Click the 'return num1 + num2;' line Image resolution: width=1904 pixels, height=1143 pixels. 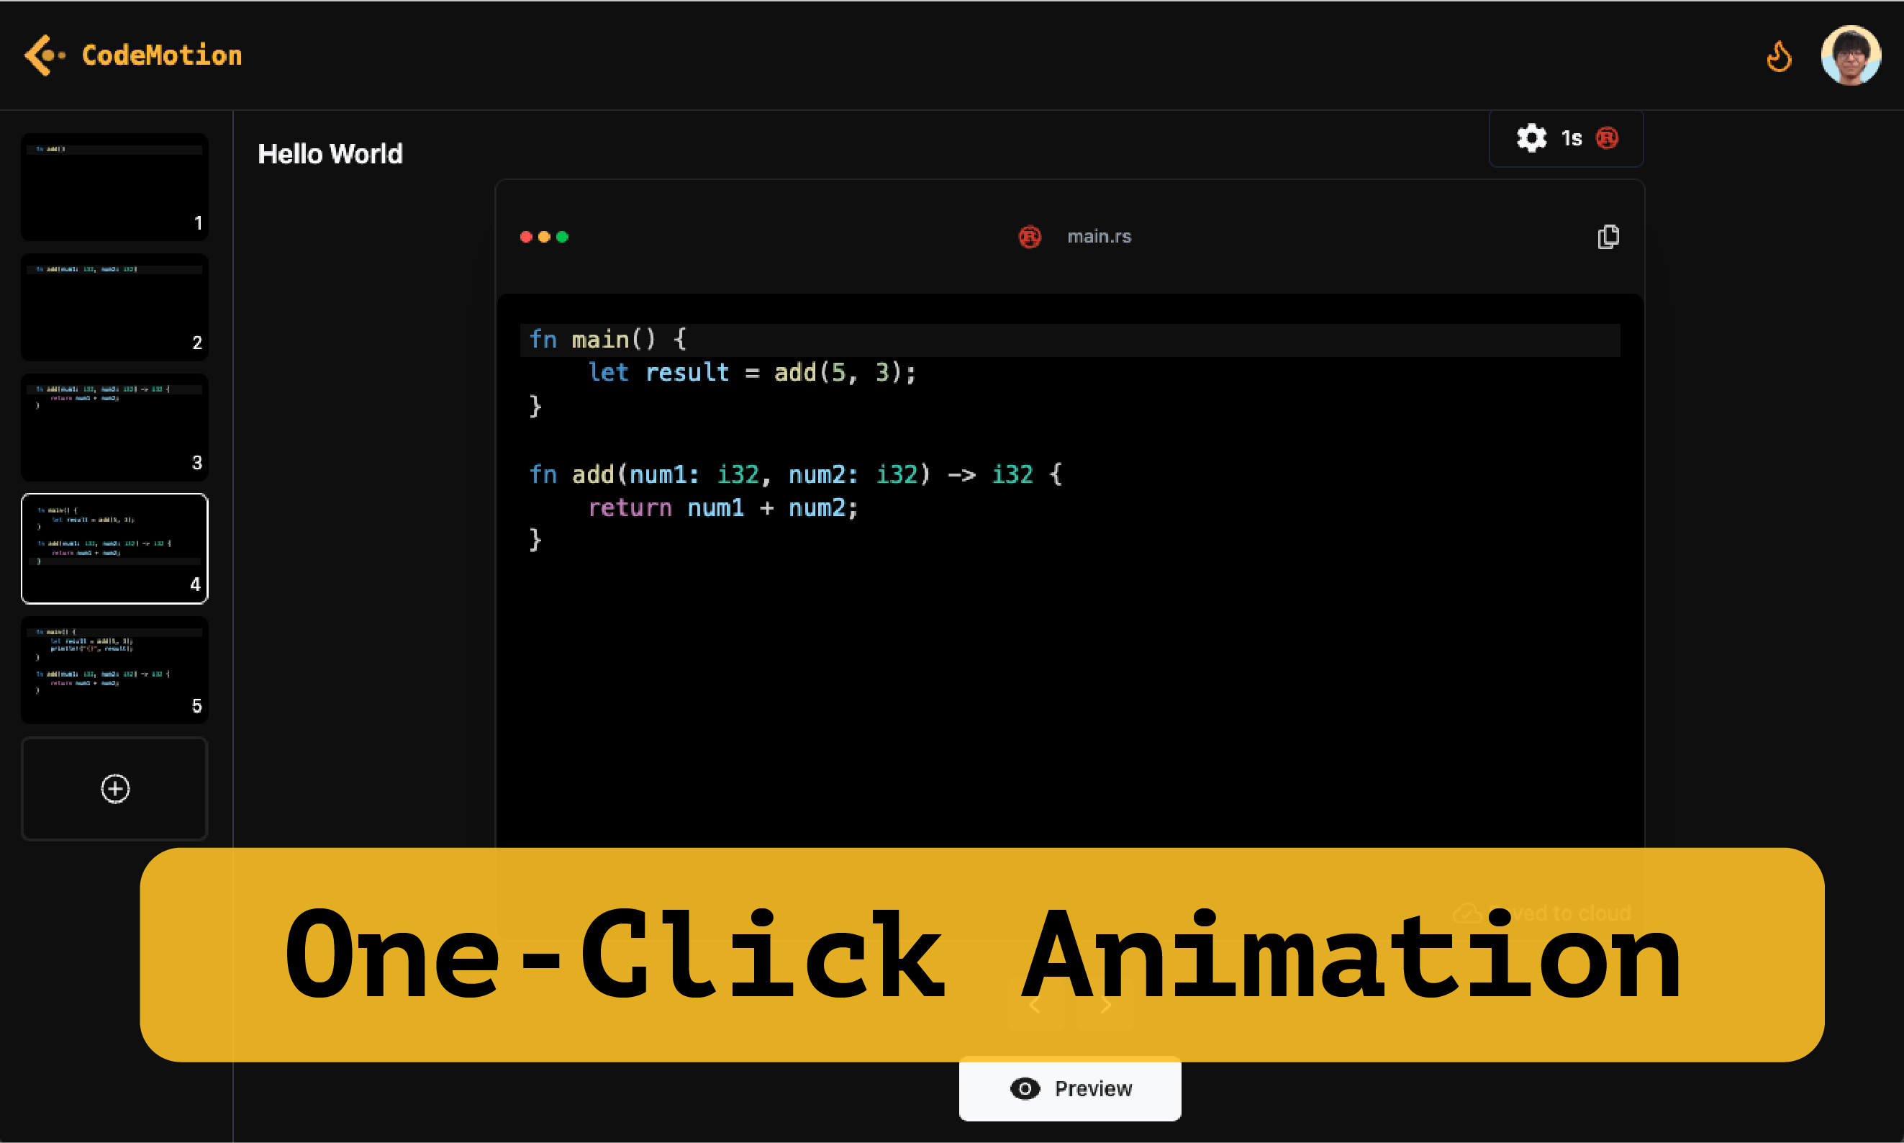click(723, 507)
